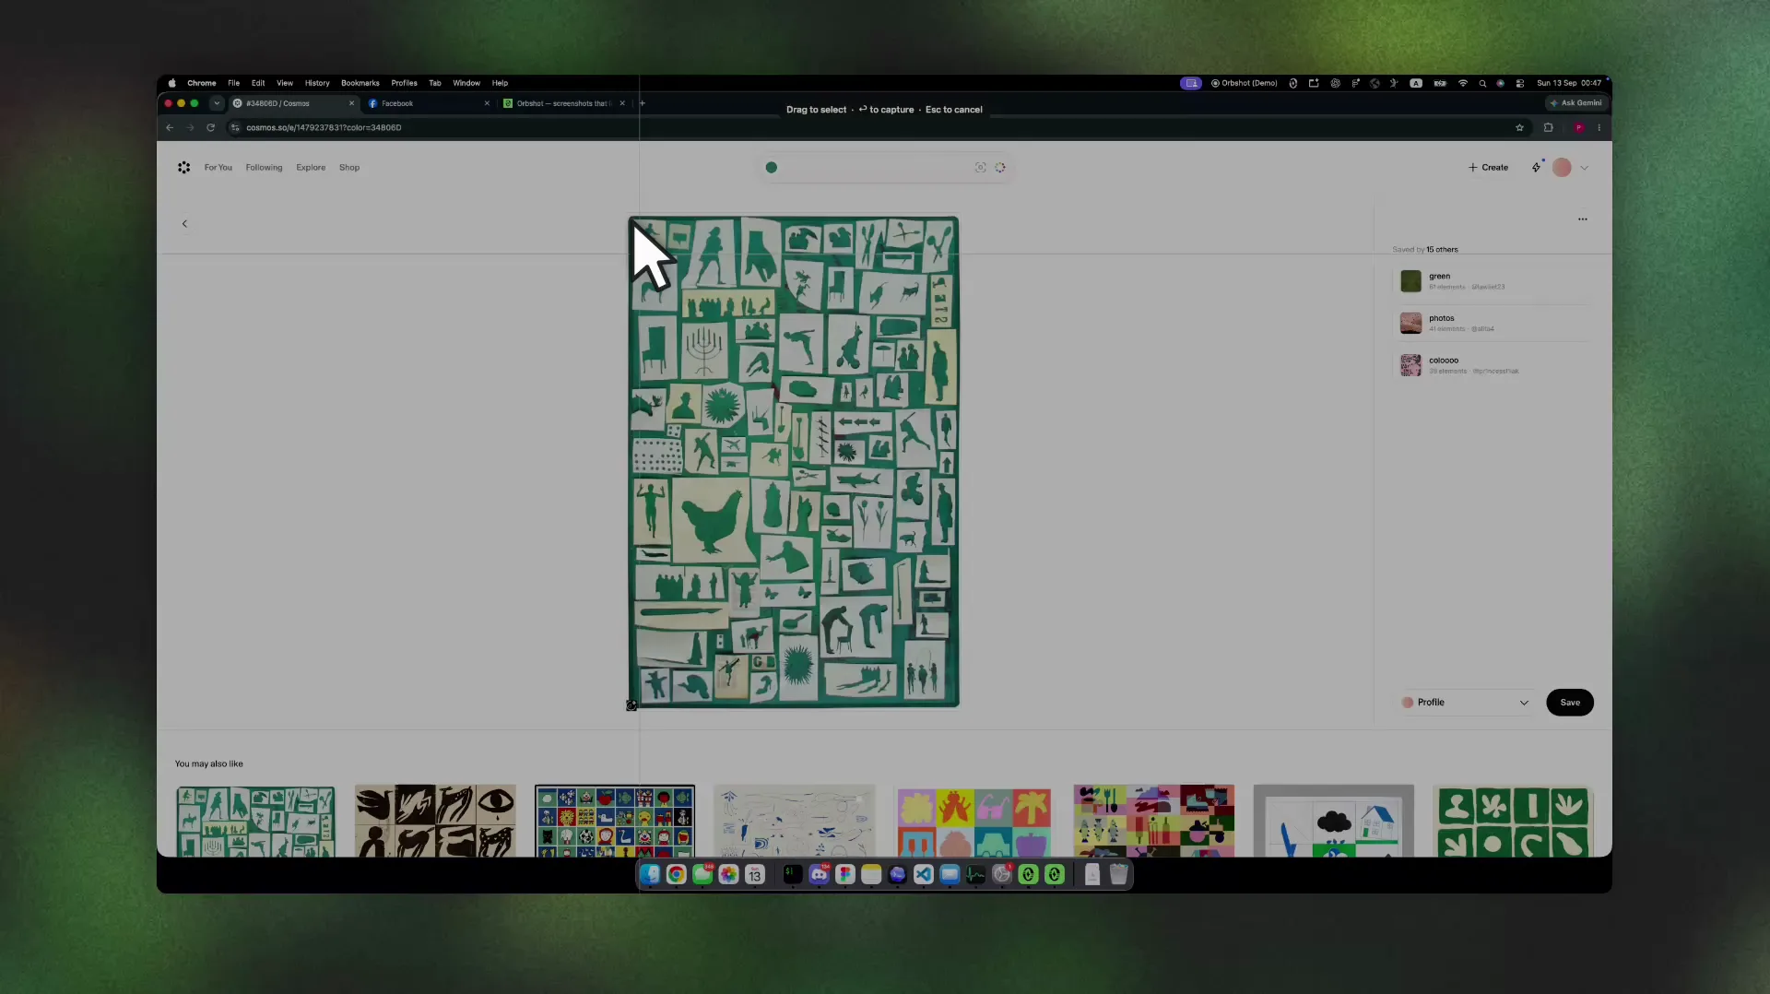The width and height of the screenshot is (1770, 994).
Task: Open Figma from the dock
Action: [x=845, y=875]
